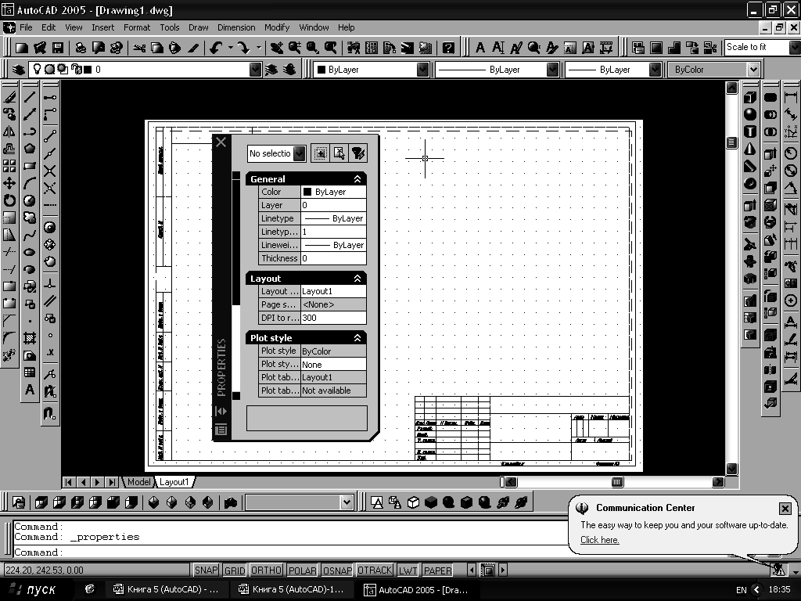Click the 'Click here.' link in Communication Center
801x601 pixels.
600,540
